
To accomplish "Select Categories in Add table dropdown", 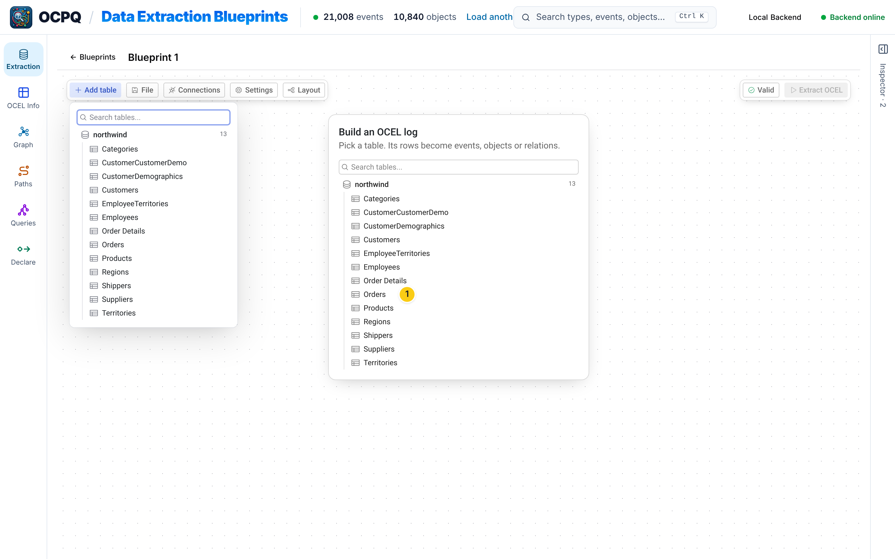I will click(x=158, y=149).
